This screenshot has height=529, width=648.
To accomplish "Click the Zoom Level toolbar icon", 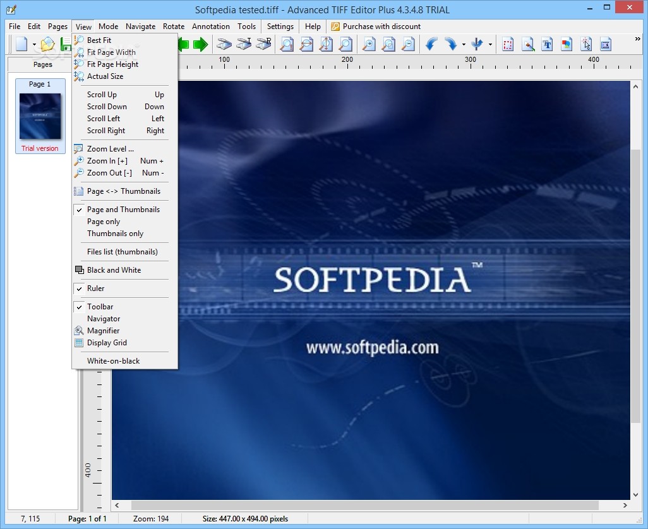I will pyautogui.click(x=388, y=44).
